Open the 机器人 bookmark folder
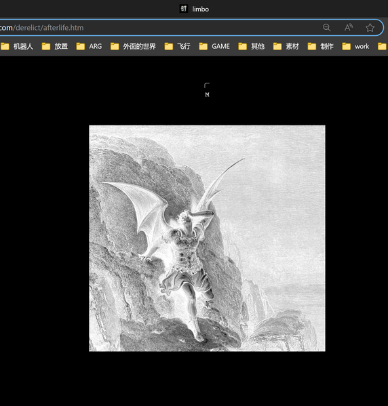388x406 pixels. click(17, 46)
